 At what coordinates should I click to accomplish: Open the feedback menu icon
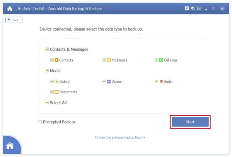(x=199, y=8)
